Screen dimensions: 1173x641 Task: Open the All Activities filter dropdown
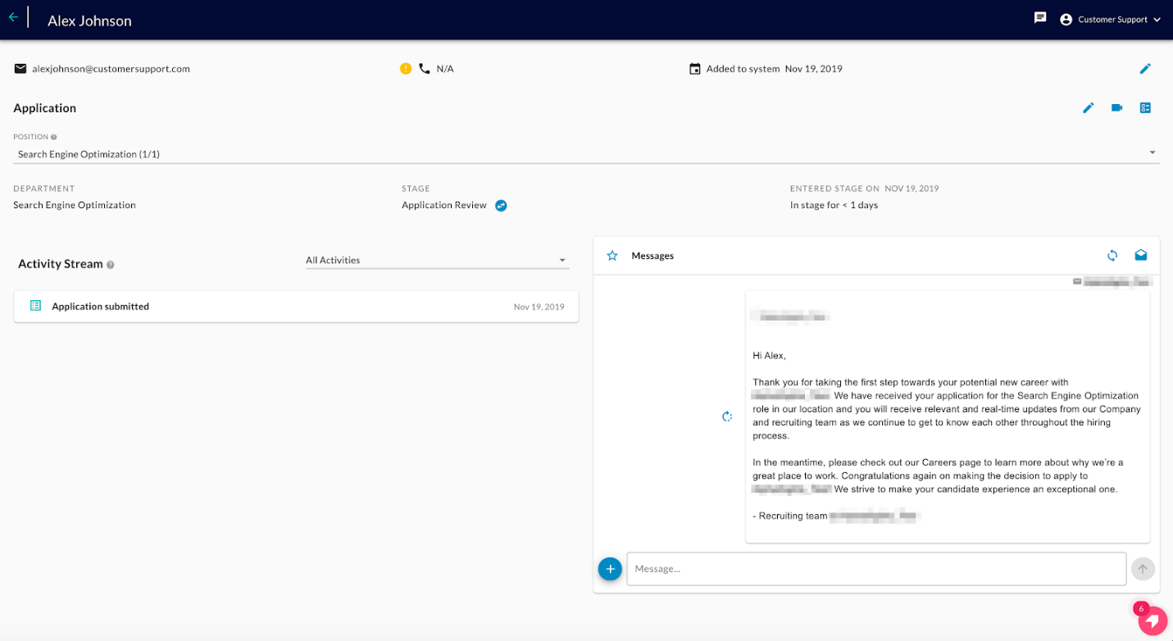tap(437, 260)
